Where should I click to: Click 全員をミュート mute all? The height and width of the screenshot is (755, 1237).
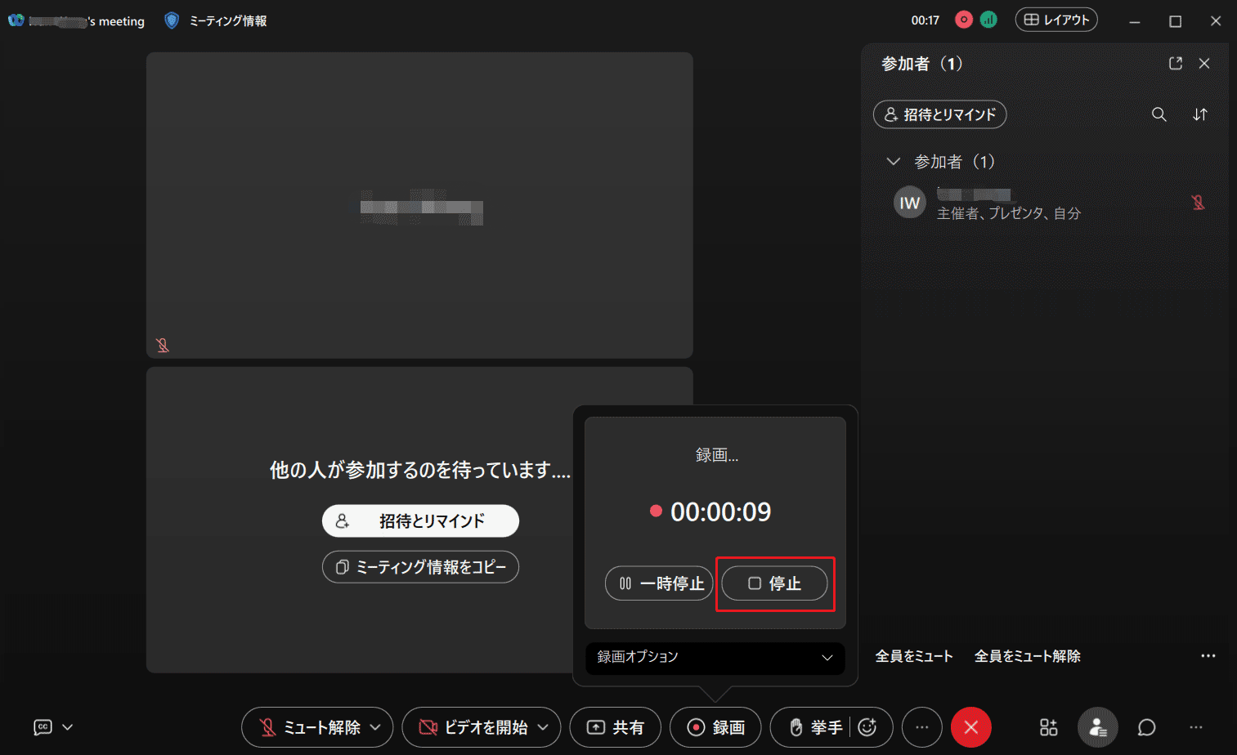[x=914, y=656]
